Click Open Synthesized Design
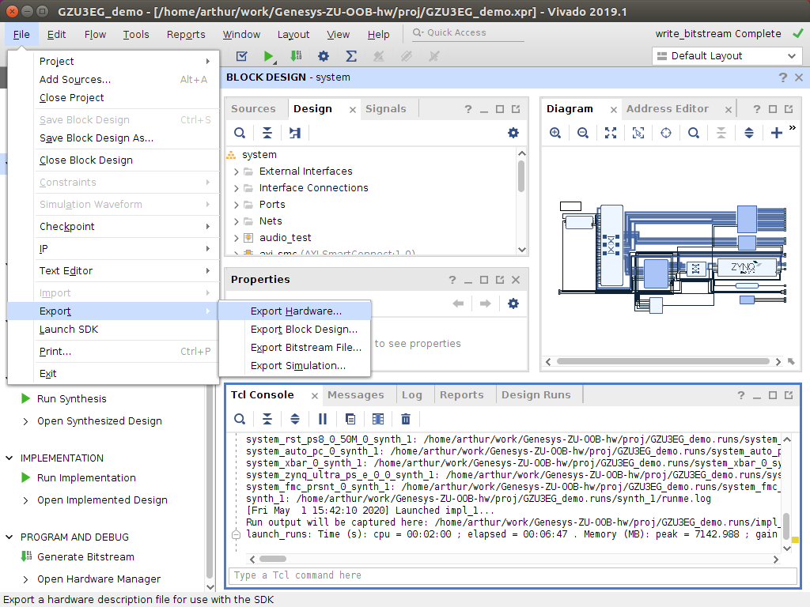This screenshot has height=607, width=810. click(x=100, y=421)
